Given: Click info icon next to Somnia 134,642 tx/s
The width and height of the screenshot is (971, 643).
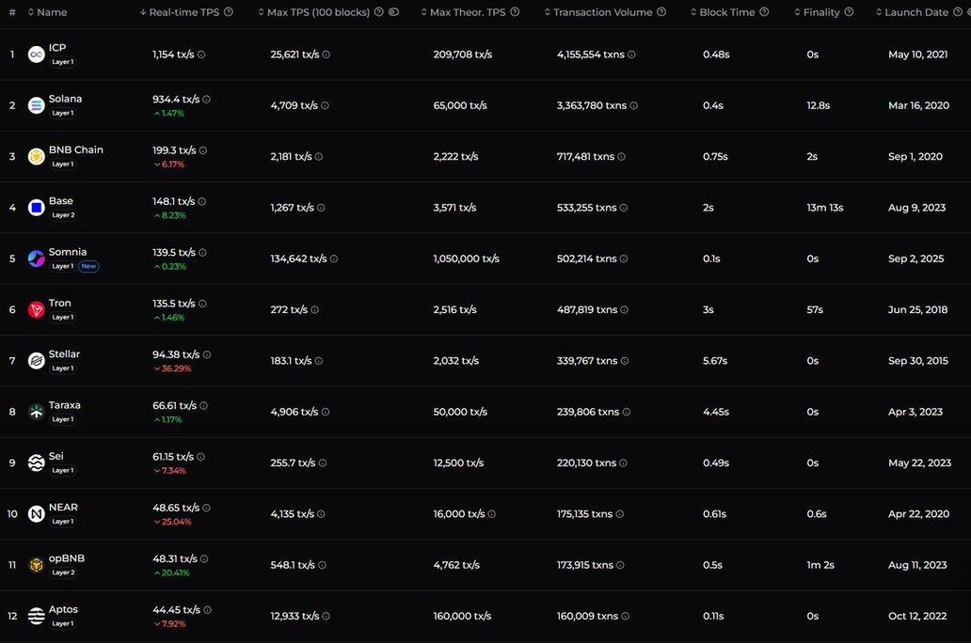Looking at the screenshot, I should click(x=334, y=259).
